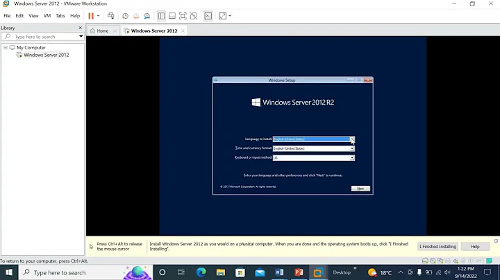Open the Help menu
Image resolution: width=500 pixels, height=280 pixels.
[75, 15]
